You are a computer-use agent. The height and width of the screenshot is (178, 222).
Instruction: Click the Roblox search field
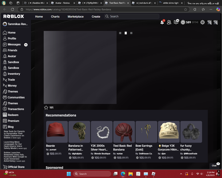132,16
